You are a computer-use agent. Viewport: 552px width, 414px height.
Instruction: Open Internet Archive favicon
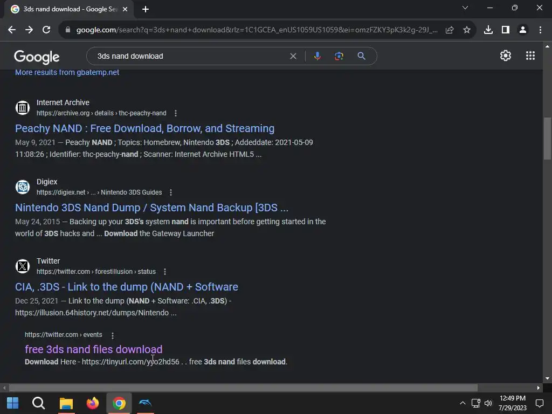[x=23, y=107]
